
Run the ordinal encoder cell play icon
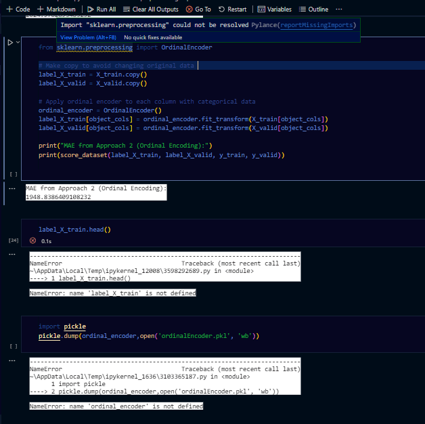coord(10,43)
